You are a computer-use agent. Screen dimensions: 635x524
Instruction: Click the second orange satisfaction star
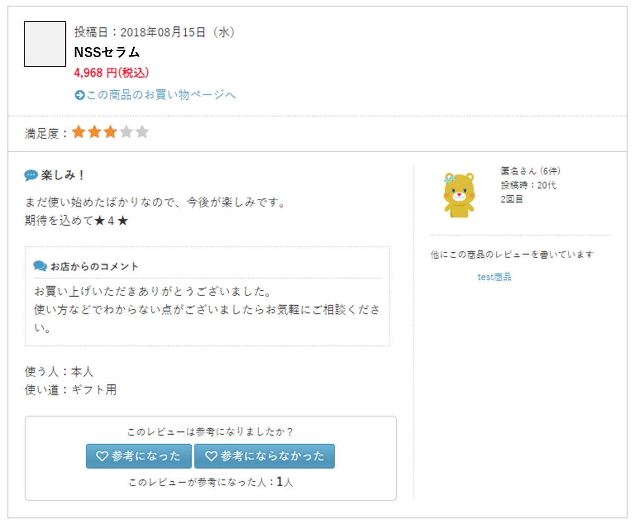(95, 132)
